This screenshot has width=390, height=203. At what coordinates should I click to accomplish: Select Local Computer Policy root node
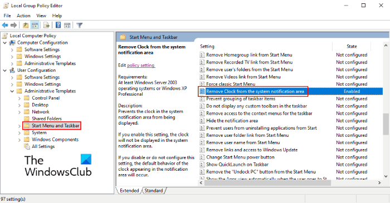point(33,36)
